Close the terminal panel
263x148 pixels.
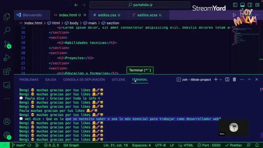pyautogui.click(x=256, y=79)
